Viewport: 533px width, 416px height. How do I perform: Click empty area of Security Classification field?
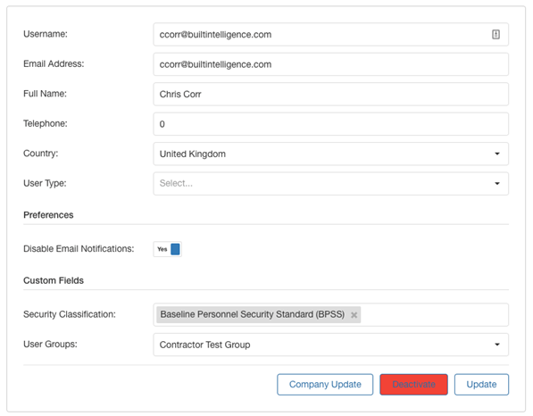[433, 315]
